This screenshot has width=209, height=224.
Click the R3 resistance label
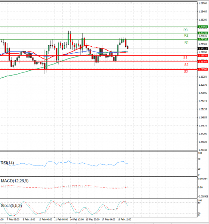(x=185, y=30)
